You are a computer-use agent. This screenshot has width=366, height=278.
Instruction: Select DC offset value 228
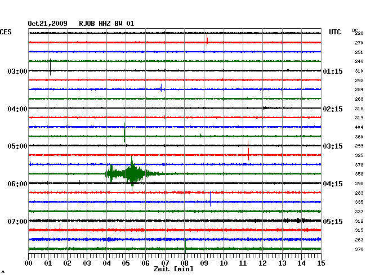359,33
